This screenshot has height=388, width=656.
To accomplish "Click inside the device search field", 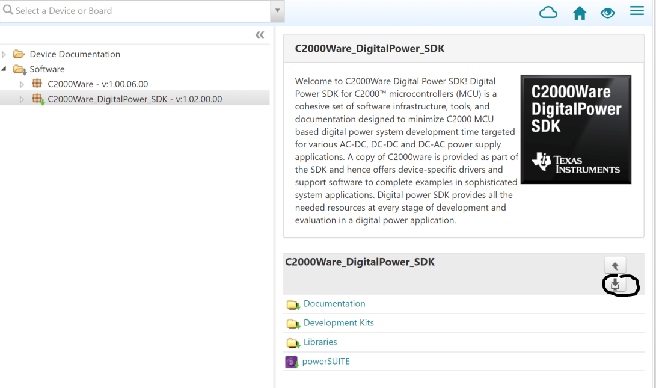I will tap(120, 10).
